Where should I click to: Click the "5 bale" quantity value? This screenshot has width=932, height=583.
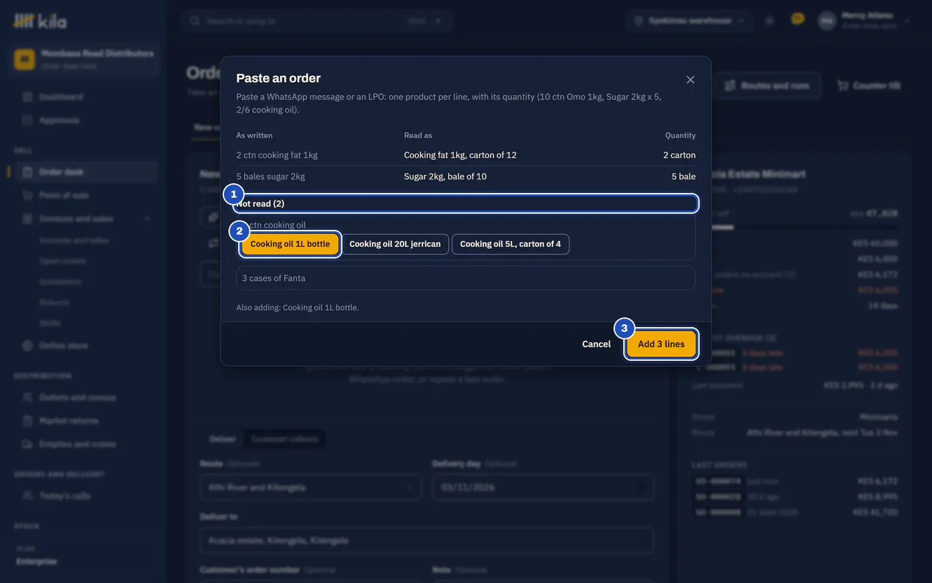tap(683, 176)
